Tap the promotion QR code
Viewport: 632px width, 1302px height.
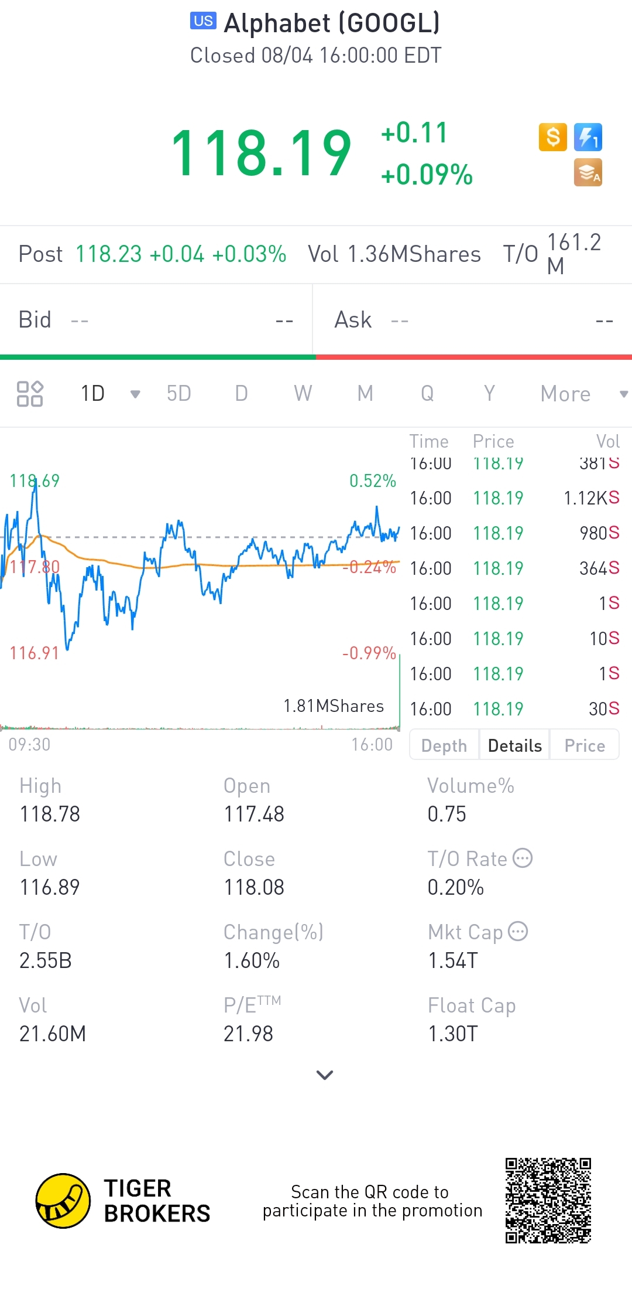tap(548, 1201)
